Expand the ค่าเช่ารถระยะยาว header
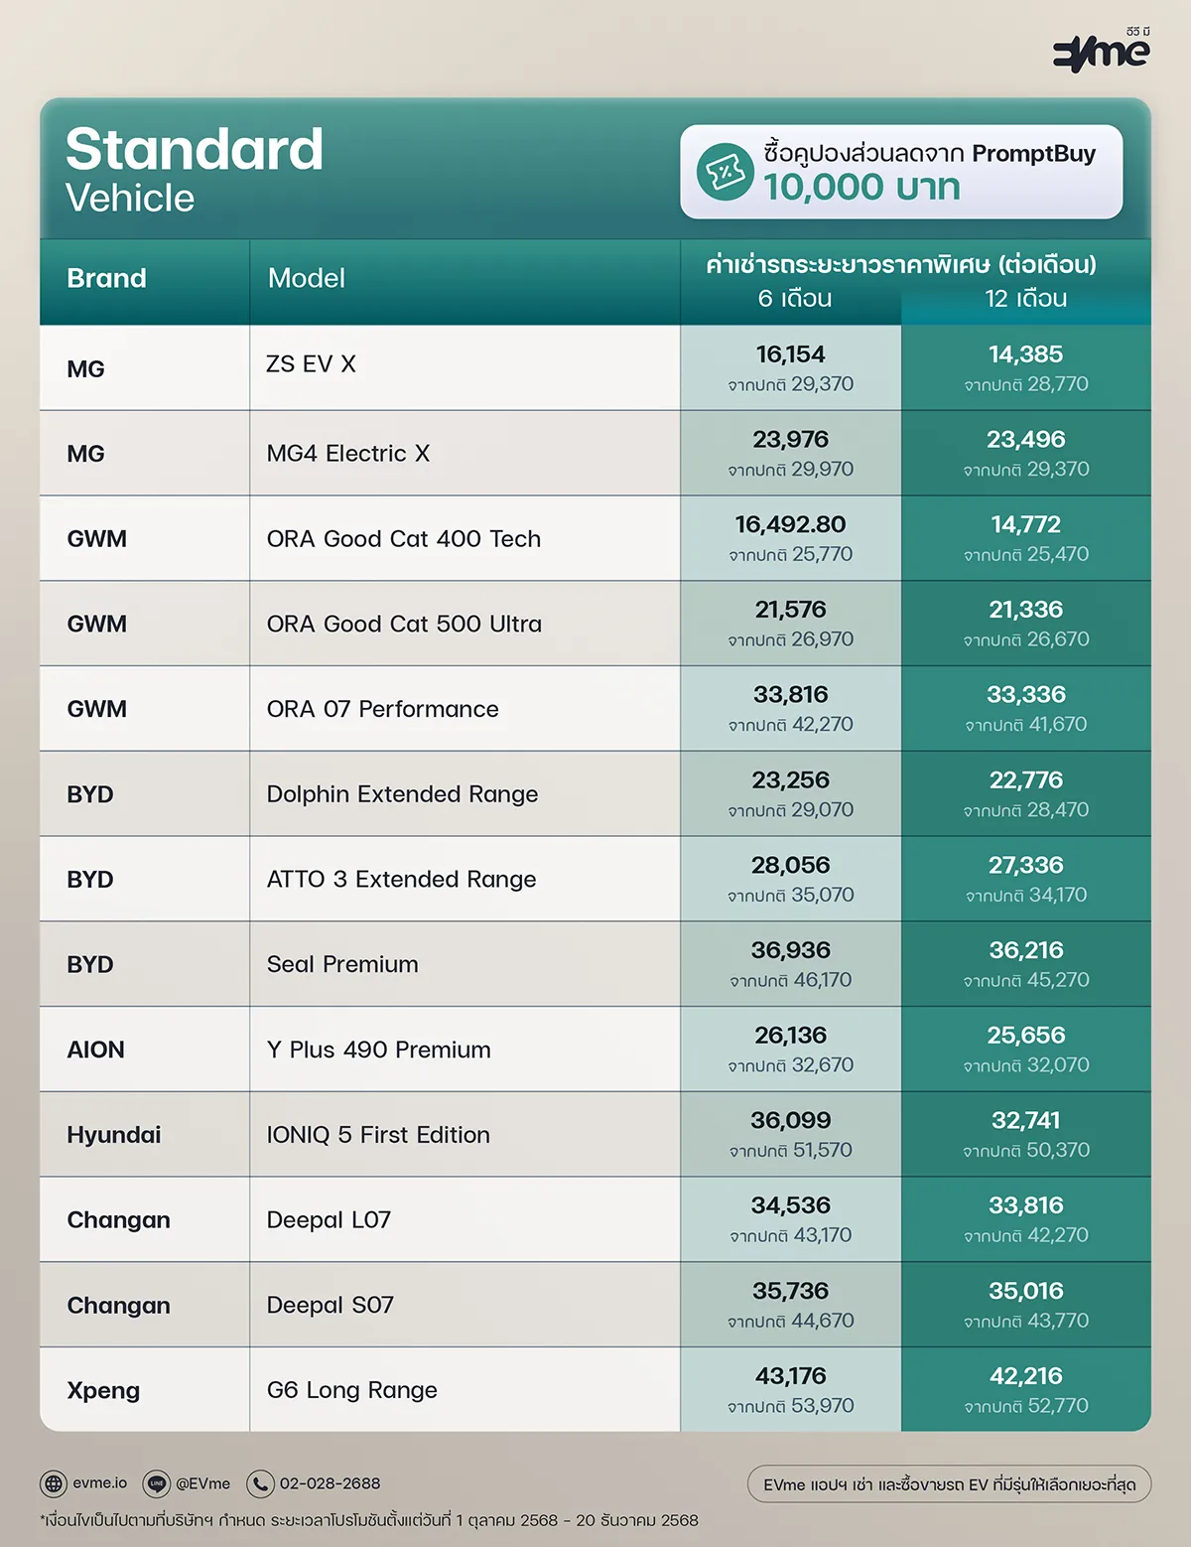Screen dimensions: 1191x1547 [901, 265]
